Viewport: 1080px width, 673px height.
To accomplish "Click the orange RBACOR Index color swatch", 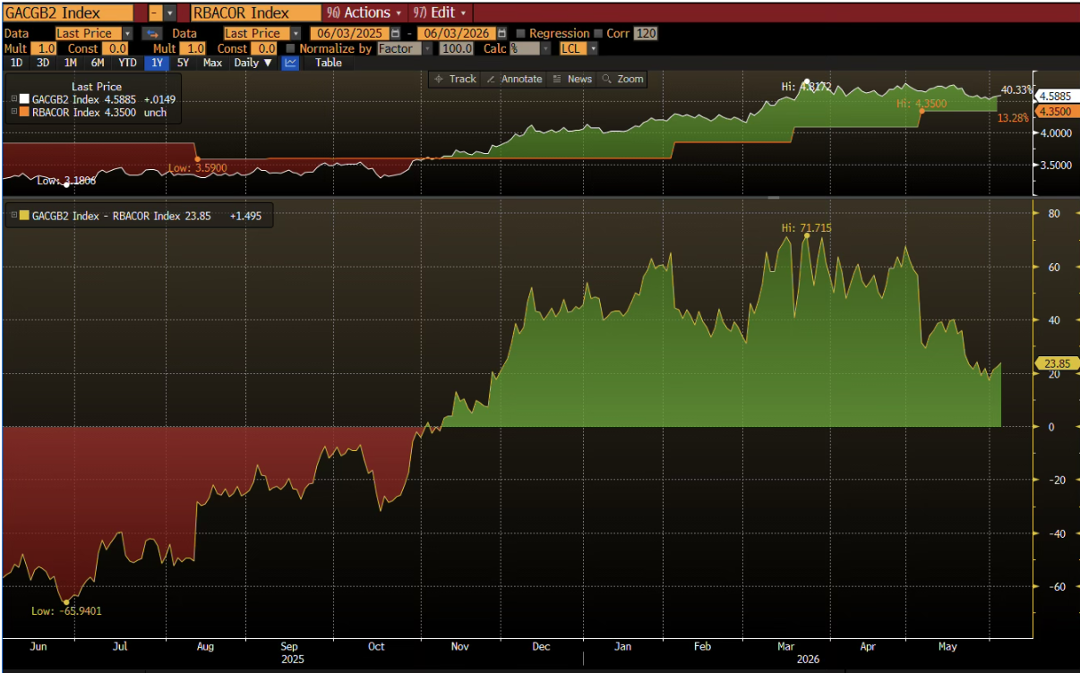I will pyautogui.click(x=24, y=113).
